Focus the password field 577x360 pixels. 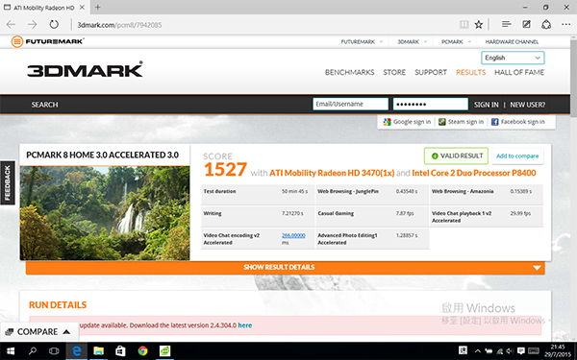(431, 104)
